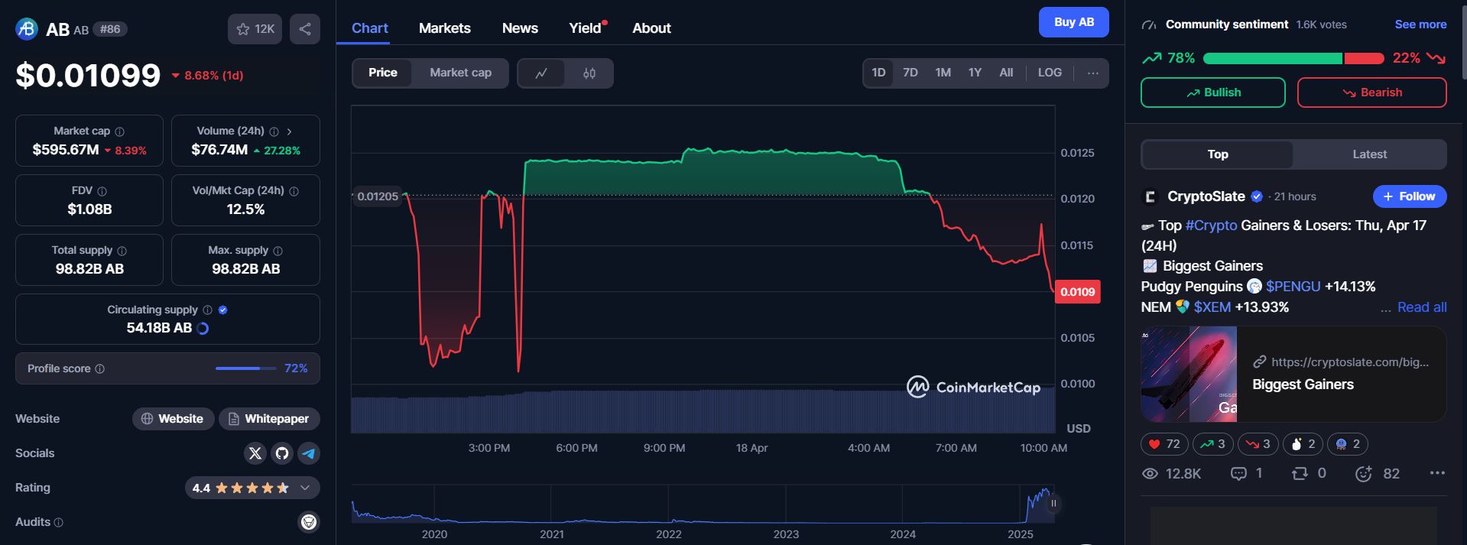Toggle LOG scale on chart

[x=1050, y=73]
